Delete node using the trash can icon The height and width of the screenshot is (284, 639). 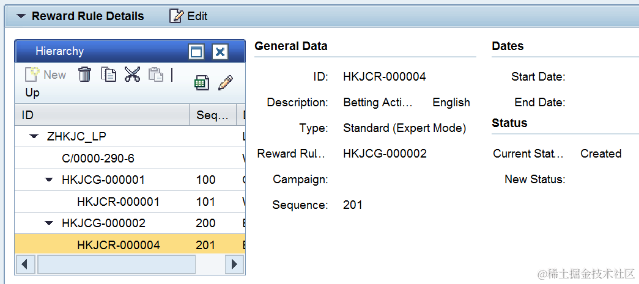coord(85,75)
